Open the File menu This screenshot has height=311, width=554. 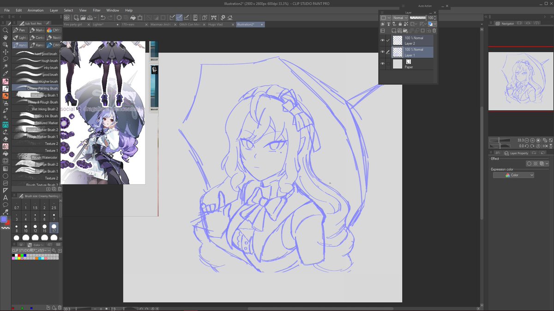[x=7, y=10]
